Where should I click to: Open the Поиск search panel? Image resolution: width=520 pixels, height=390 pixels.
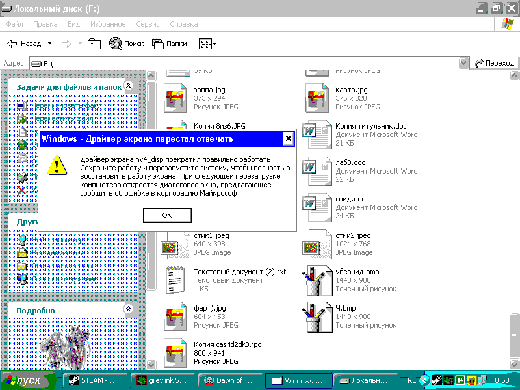pos(127,44)
